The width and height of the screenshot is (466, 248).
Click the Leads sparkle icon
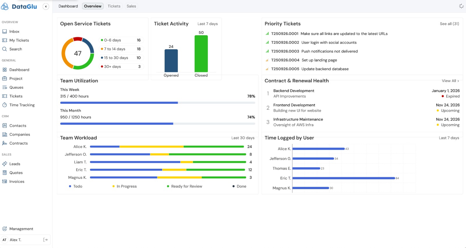[5, 164]
